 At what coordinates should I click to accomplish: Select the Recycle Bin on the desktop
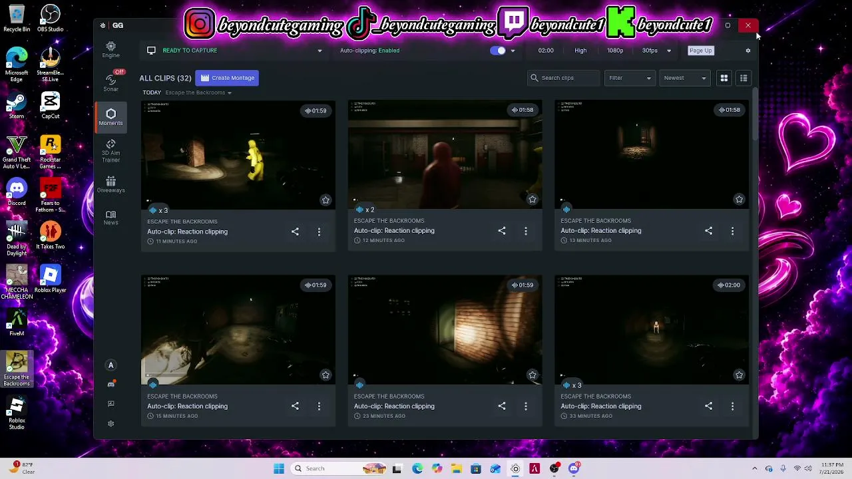click(17, 19)
